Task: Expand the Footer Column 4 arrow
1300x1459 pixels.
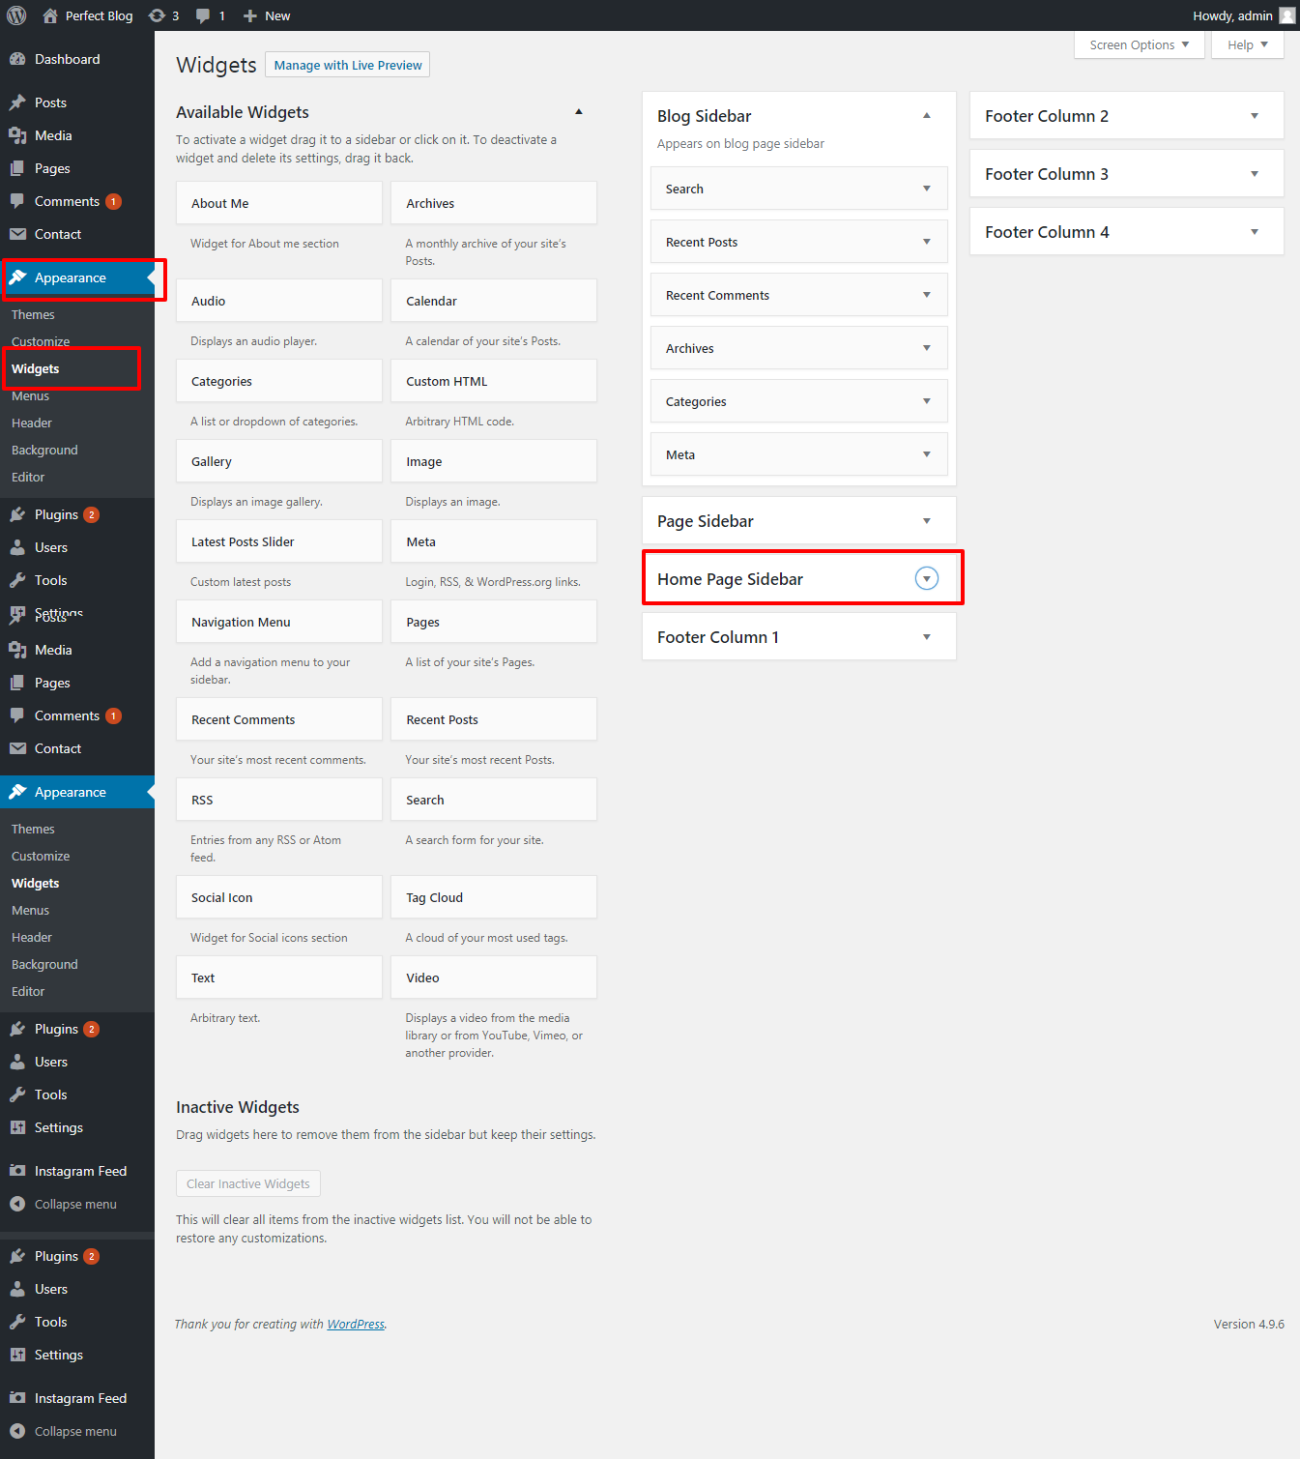Action: tap(1254, 232)
